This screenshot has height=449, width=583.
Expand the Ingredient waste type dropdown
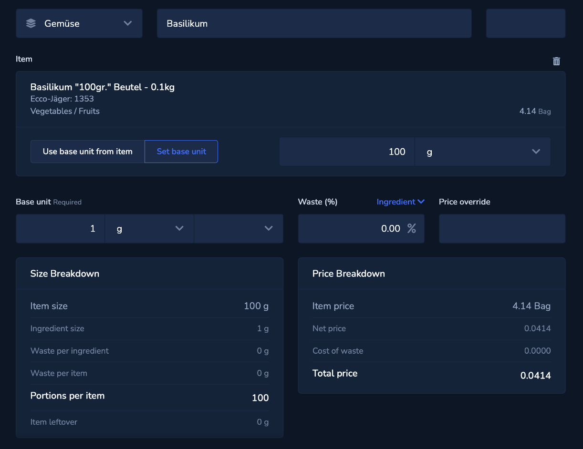tap(400, 202)
